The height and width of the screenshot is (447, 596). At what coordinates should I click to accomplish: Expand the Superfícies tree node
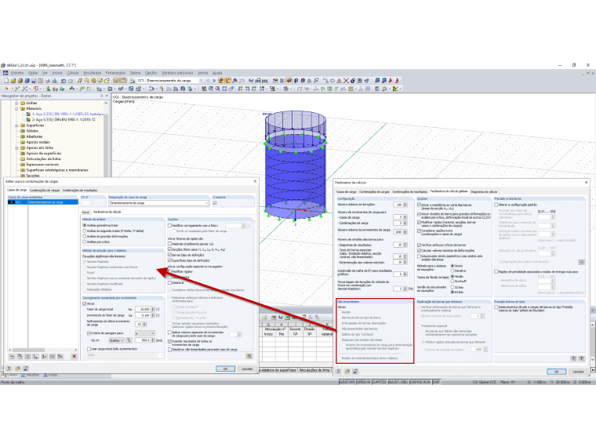(16, 125)
